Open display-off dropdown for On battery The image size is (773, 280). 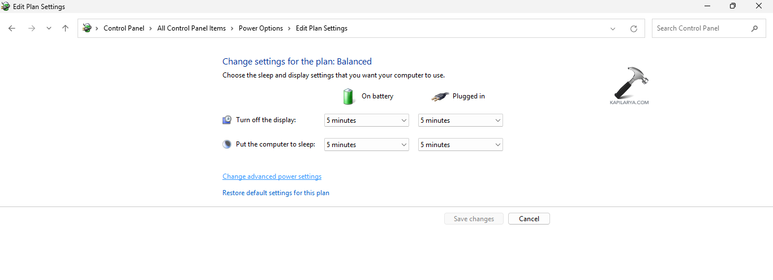pyautogui.click(x=367, y=120)
